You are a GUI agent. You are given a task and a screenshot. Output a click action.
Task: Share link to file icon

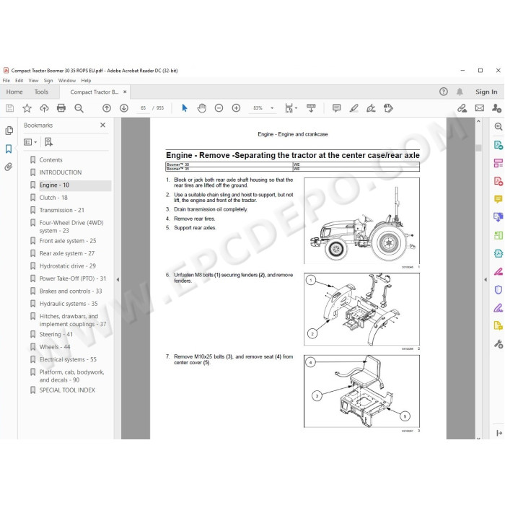[462, 108]
